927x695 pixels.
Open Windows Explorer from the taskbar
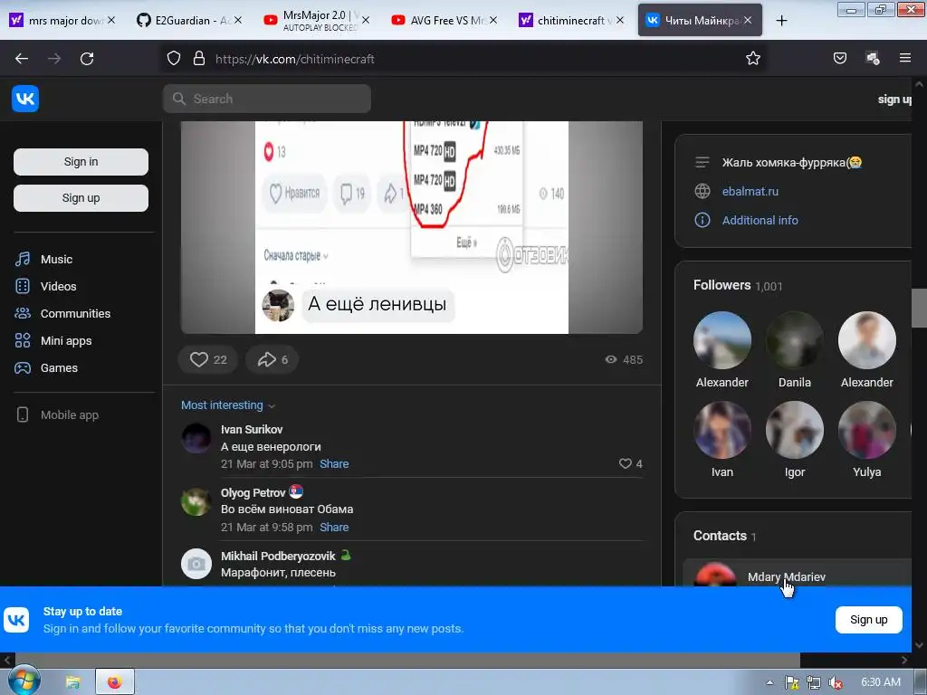coord(72,682)
